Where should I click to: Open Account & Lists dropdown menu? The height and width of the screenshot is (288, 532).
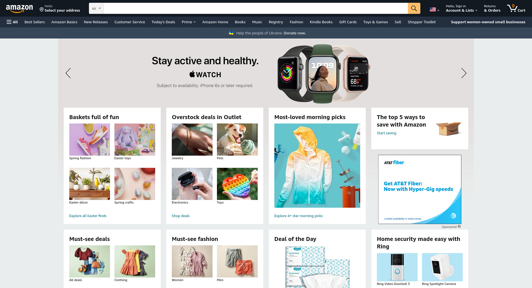tap(461, 8)
